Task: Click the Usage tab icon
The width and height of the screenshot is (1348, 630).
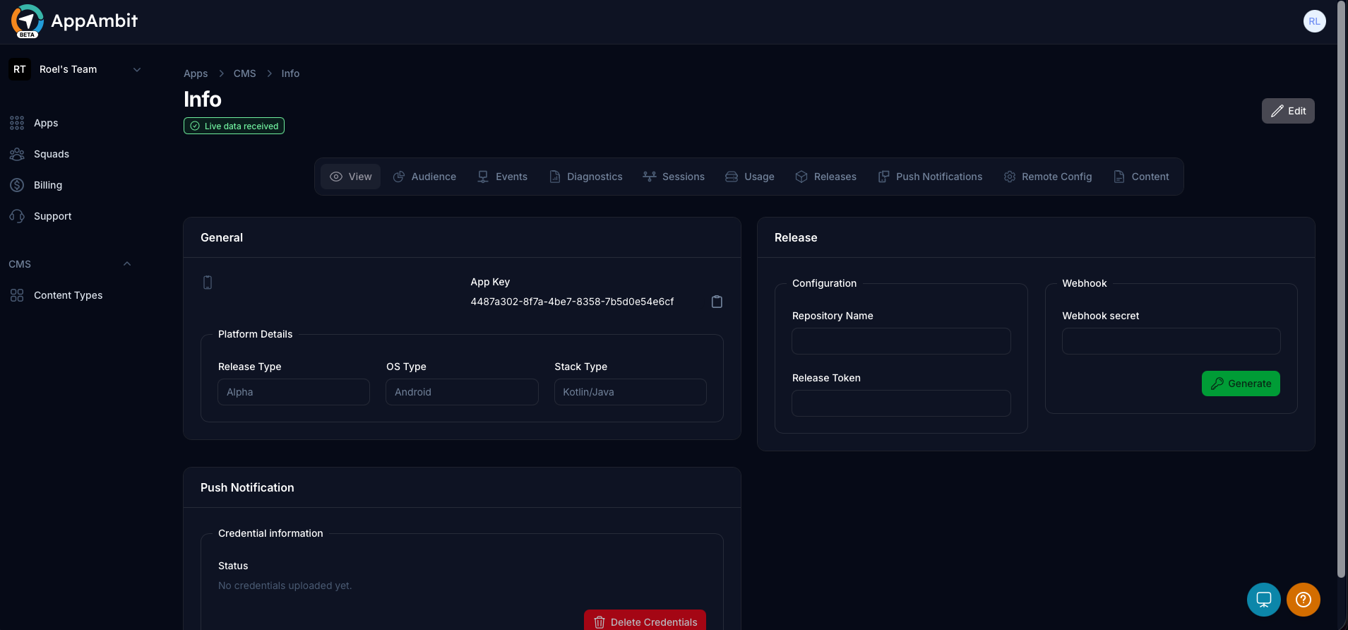Action: [732, 177]
